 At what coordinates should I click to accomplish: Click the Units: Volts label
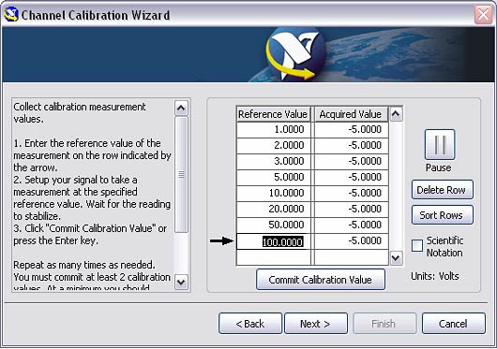pos(435,276)
